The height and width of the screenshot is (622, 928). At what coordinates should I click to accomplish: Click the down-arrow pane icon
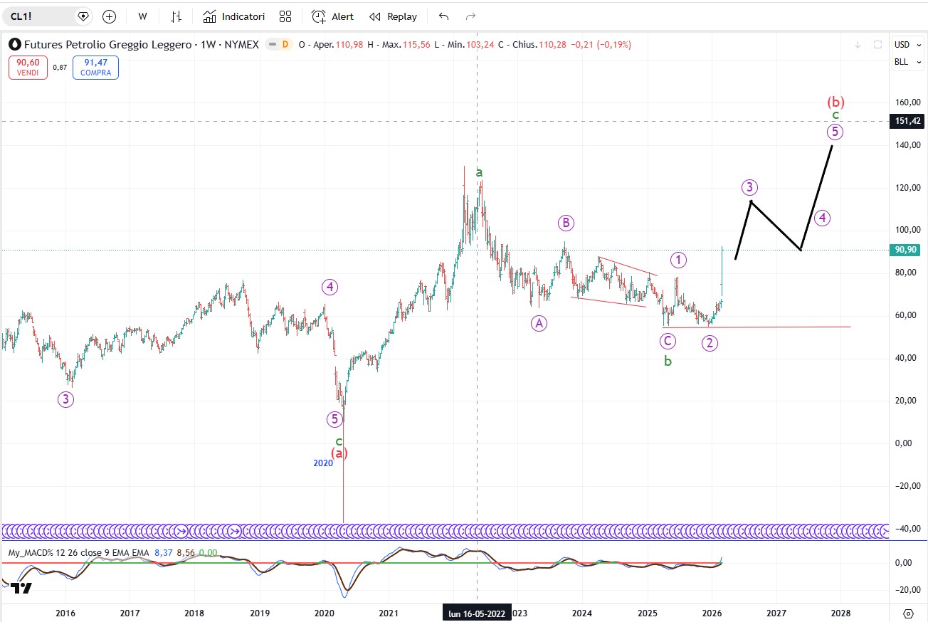pyautogui.click(x=859, y=44)
